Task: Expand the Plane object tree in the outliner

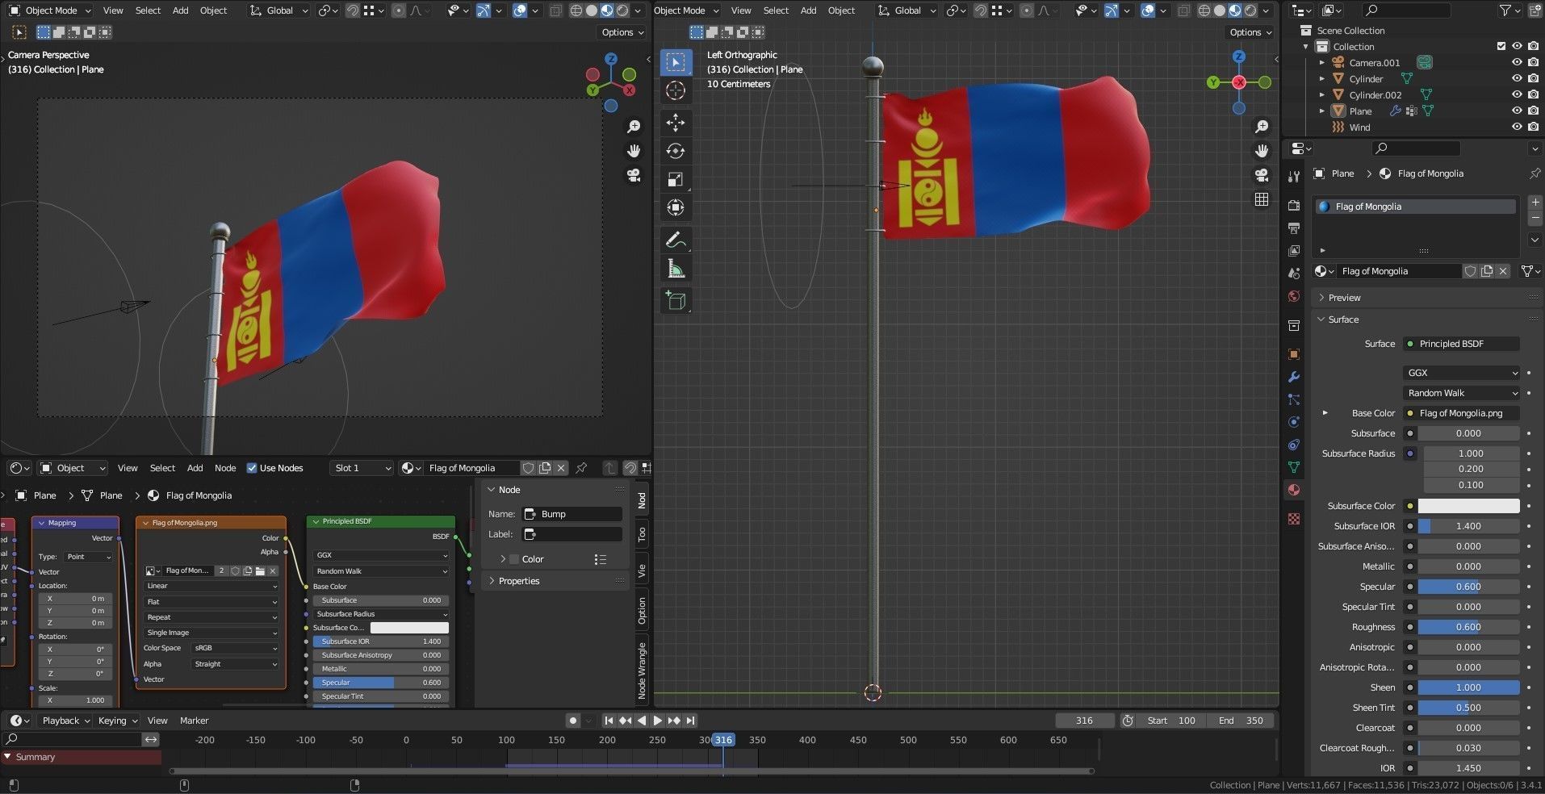Action: click(1322, 111)
